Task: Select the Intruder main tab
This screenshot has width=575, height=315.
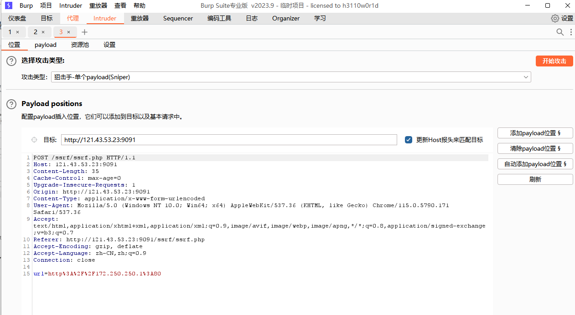Action: [x=105, y=18]
